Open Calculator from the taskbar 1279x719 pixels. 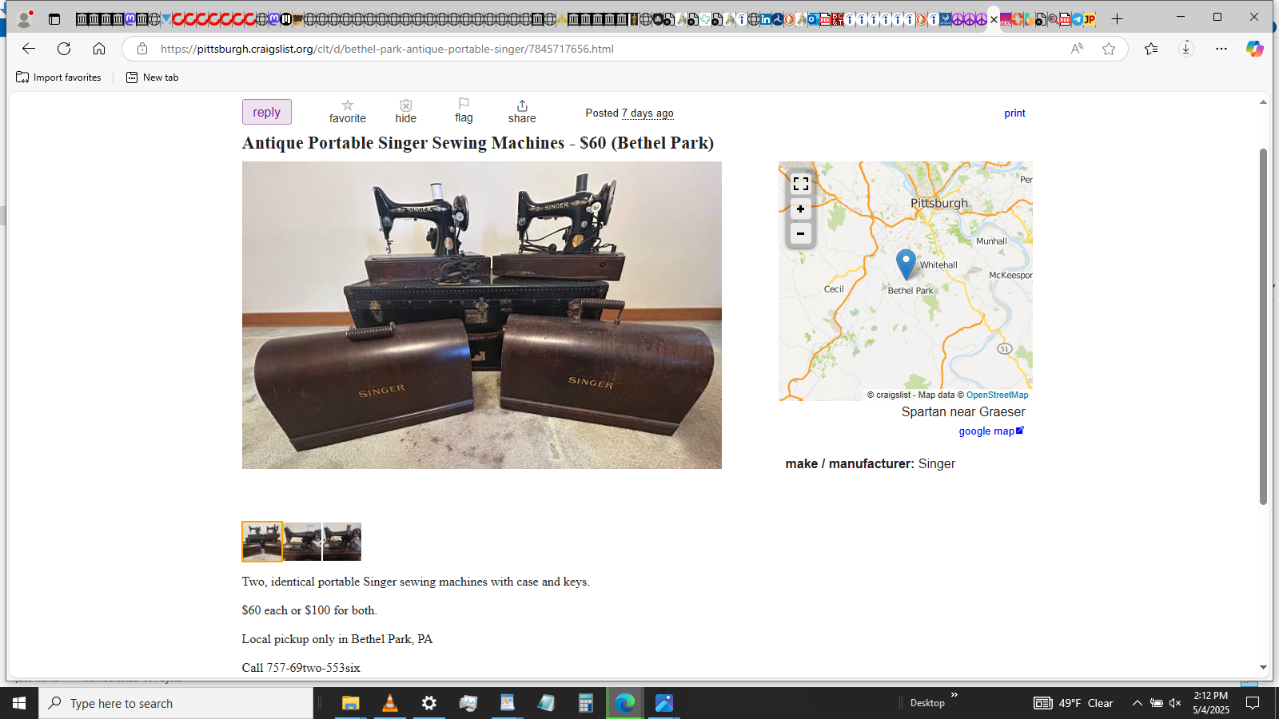[586, 703]
